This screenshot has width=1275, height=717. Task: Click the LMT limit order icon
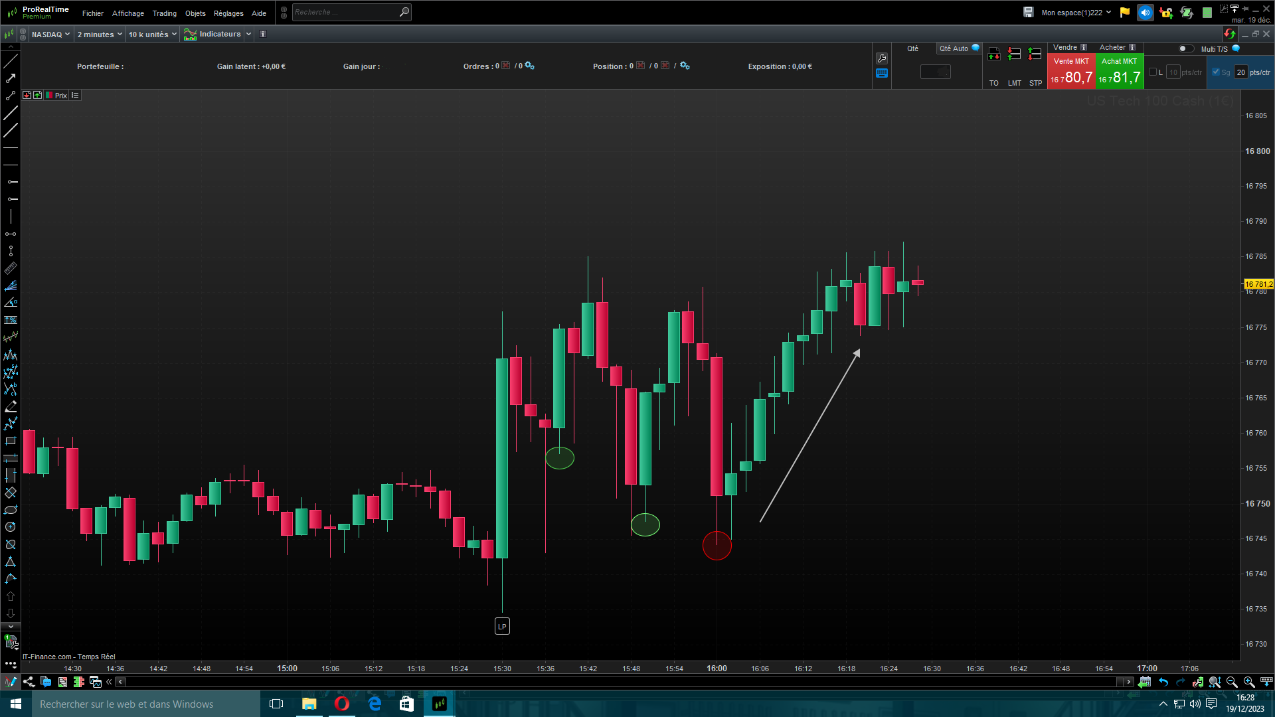coord(1014,54)
